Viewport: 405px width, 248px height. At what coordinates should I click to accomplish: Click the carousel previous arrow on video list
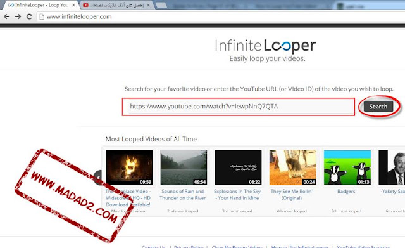99,178
